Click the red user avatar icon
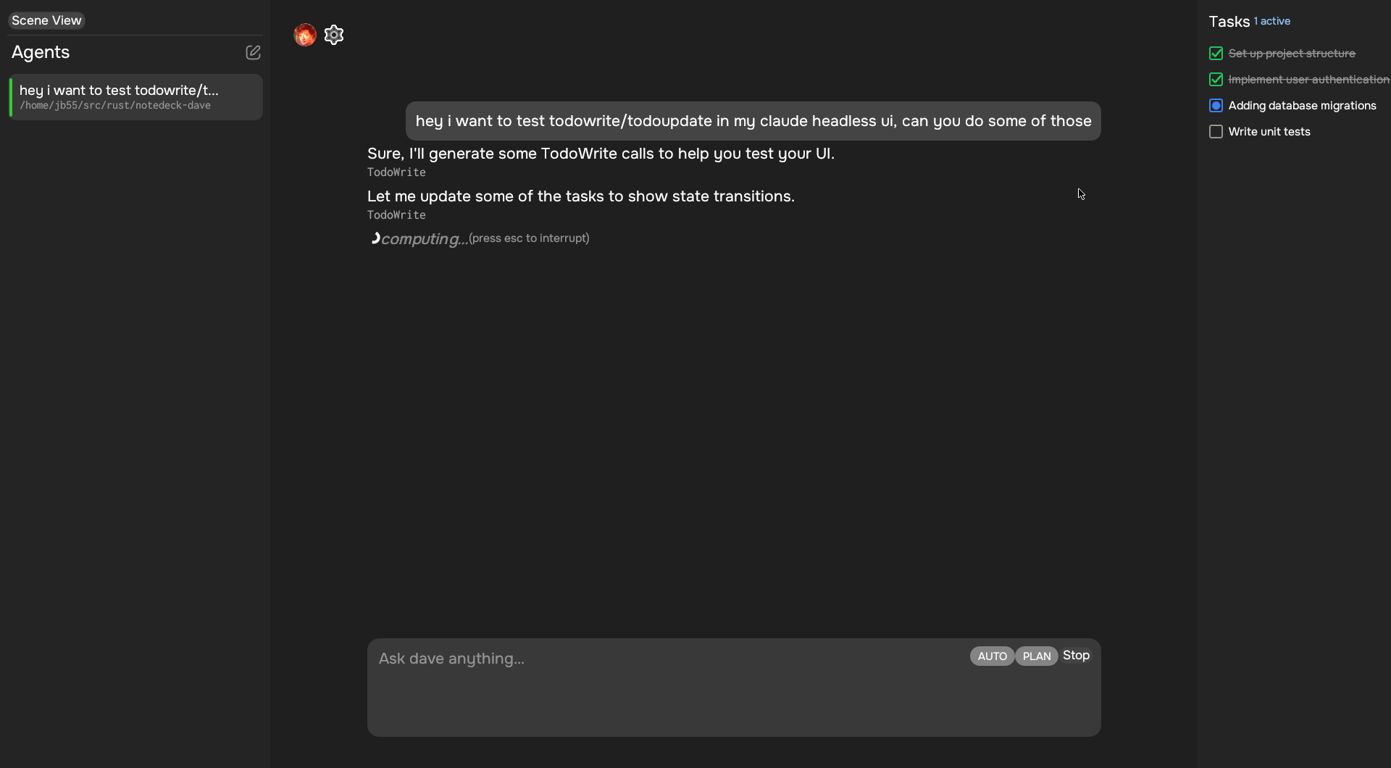 tap(305, 35)
